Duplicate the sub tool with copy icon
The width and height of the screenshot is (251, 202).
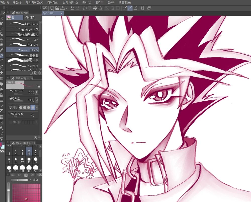(x=35, y=73)
